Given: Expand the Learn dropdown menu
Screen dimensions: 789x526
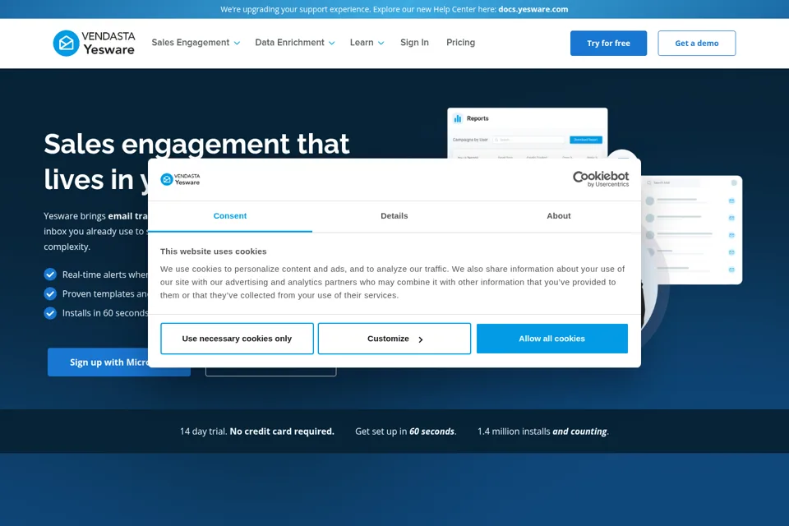Looking at the screenshot, I should (x=367, y=42).
